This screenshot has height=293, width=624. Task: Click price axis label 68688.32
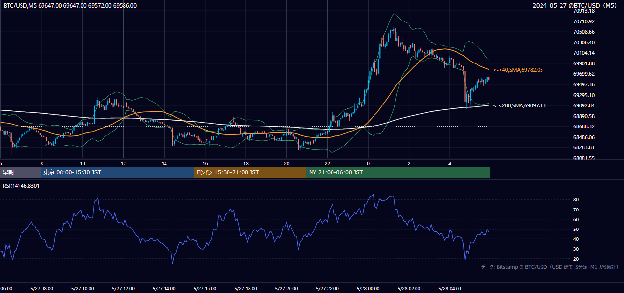pos(584,126)
